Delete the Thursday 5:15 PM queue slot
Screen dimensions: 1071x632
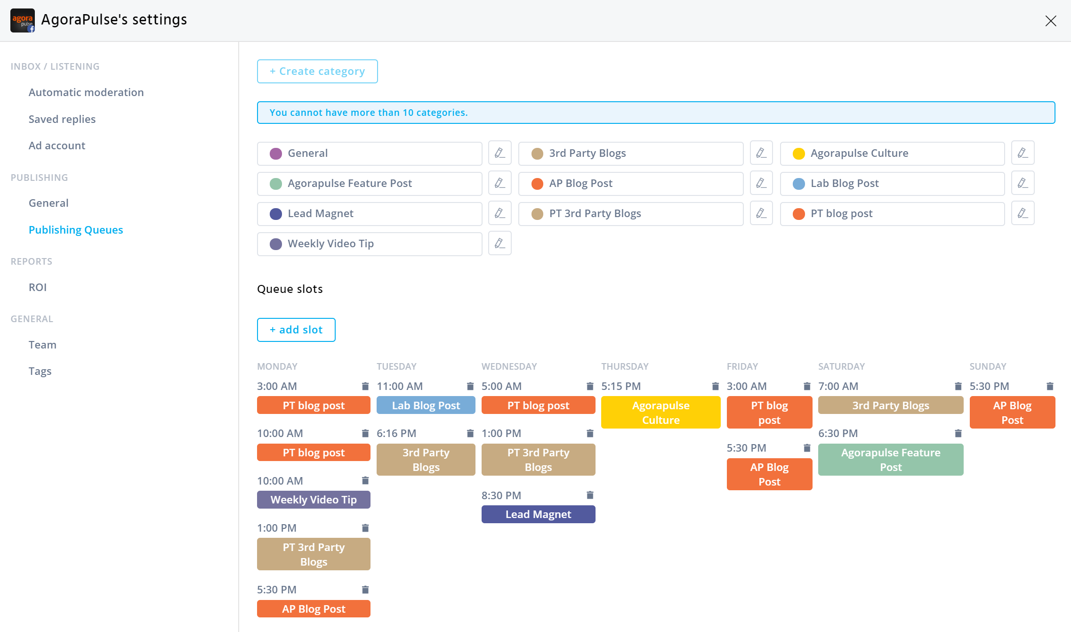point(715,386)
